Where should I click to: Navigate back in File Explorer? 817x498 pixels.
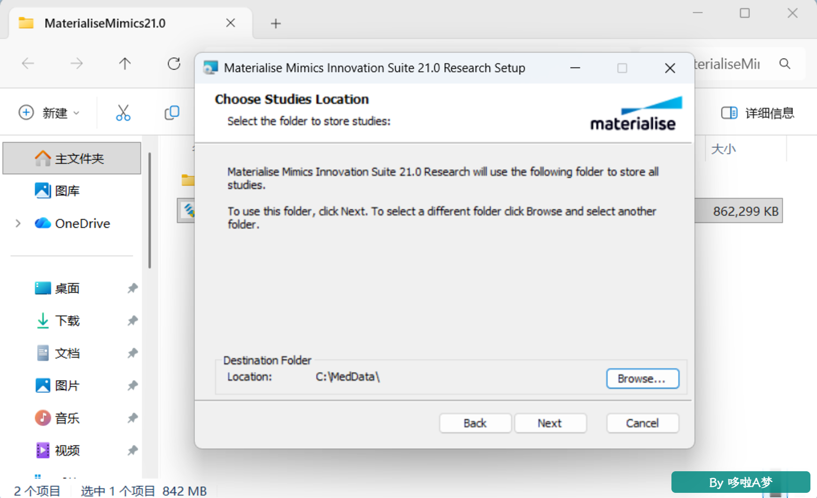tap(28, 63)
